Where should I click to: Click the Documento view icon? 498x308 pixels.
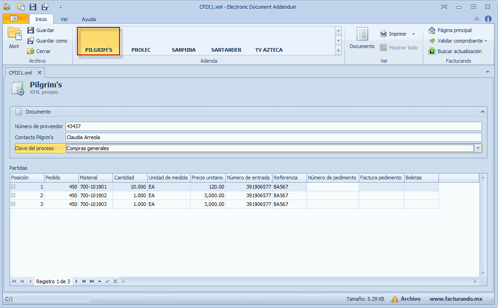pos(362,33)
